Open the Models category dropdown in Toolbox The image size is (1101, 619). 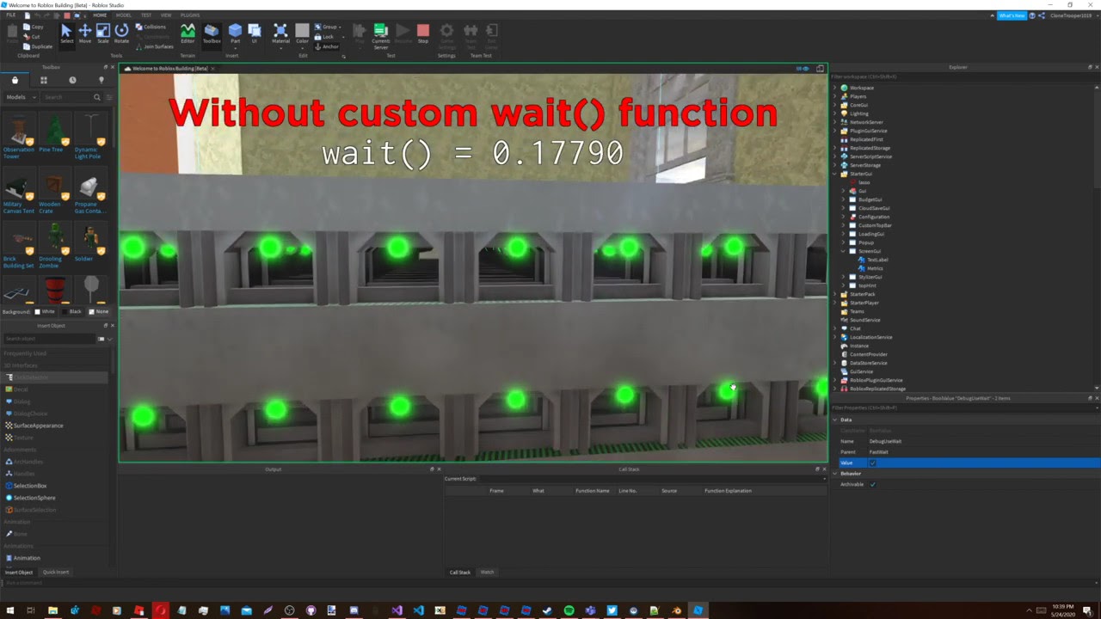(20, 97)
